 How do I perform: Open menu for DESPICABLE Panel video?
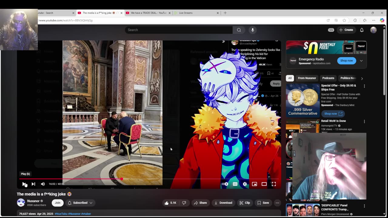(364, 206)
